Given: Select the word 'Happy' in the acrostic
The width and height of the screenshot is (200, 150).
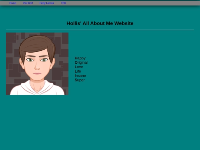Looking at the screenshot, I should point(80,58).
